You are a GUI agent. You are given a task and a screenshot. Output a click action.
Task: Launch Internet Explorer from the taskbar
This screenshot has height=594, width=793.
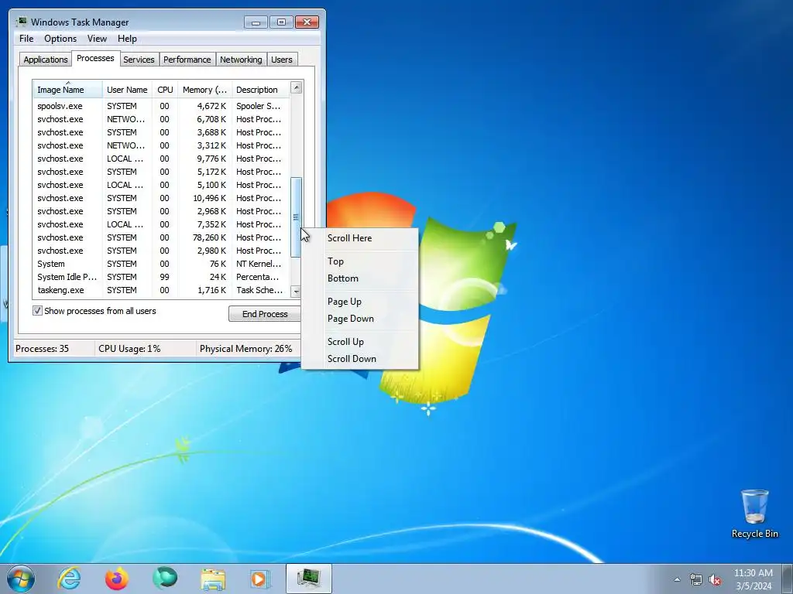pyautogui.click(x=69, y=579)
